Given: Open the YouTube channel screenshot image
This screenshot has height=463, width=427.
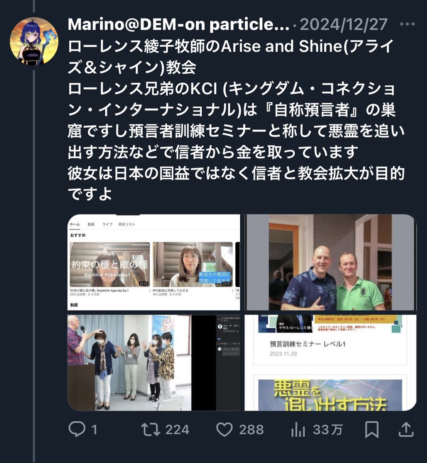Looking at the screenshot, I should (x=154, y=262).
